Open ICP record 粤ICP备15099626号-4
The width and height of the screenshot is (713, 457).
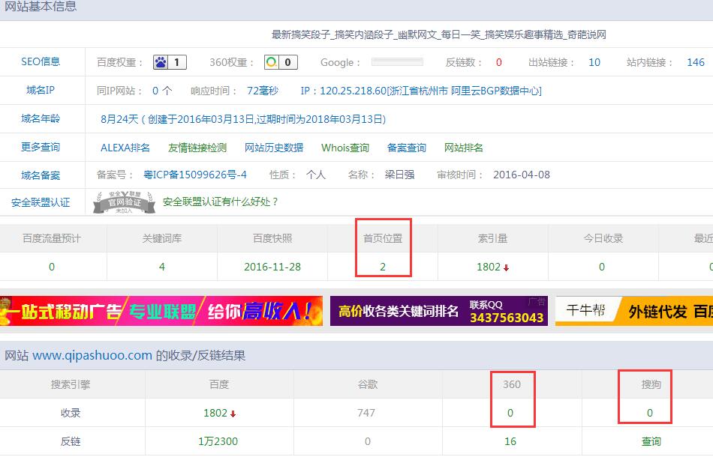click(x=195, y=175)
